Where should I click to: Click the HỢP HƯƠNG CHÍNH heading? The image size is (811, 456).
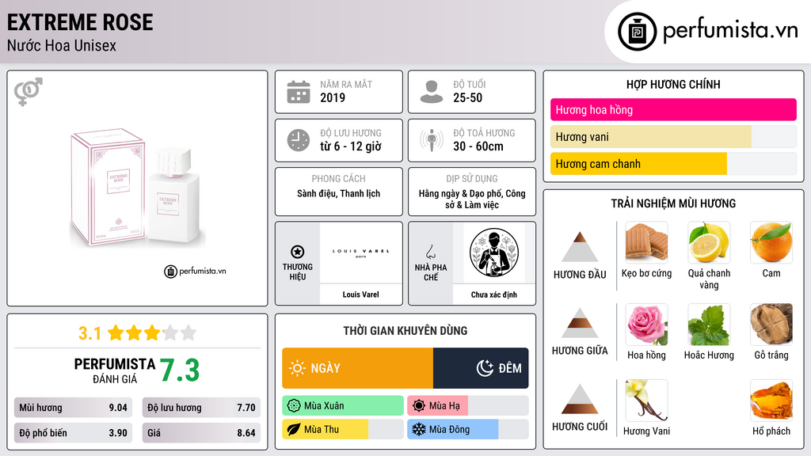coord(673,84)
